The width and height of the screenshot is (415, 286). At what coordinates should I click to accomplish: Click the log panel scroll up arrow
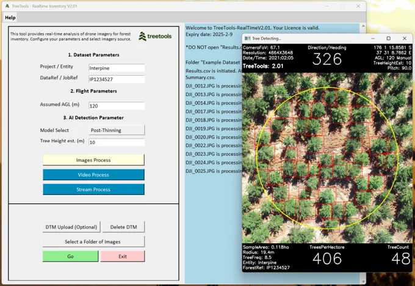click(x=363, y=26)
